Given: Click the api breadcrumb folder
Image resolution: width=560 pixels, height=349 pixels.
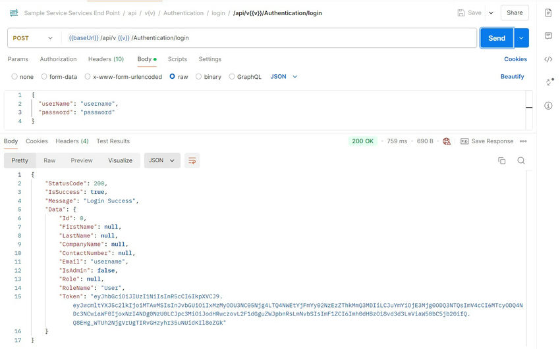Looking at the screenshot, I should (132, 13).
